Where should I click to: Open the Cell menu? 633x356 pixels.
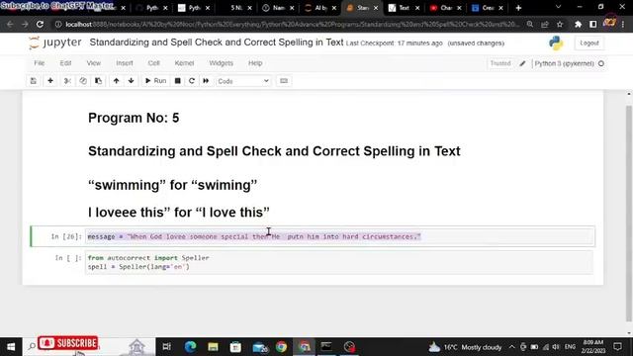pyautogui.click(x=154, y=63)
